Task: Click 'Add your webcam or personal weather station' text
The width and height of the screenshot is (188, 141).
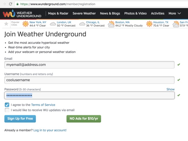Action: coord(42,52)
